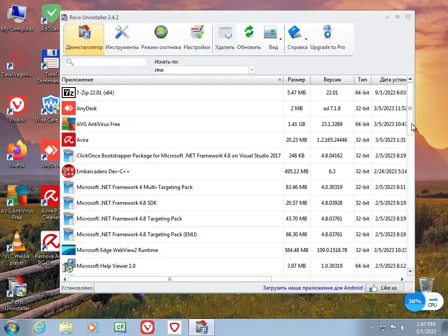Click the Windows Start button
The image size is (448, 336).
[11, 327]
